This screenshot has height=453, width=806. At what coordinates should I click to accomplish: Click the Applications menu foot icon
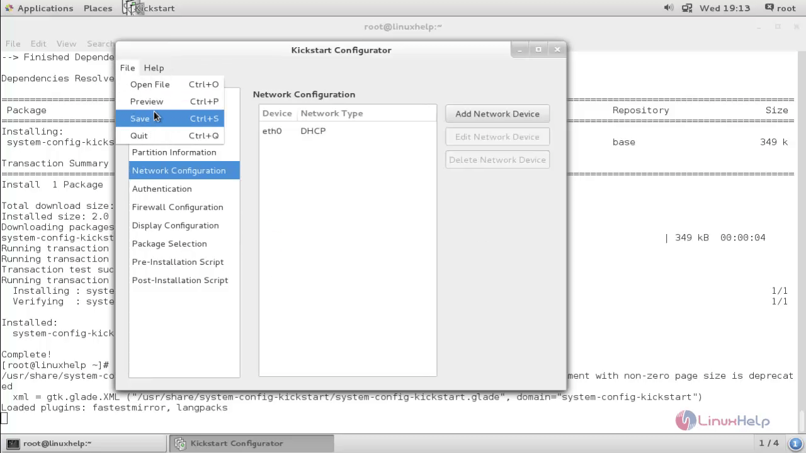tap(9, 8)
